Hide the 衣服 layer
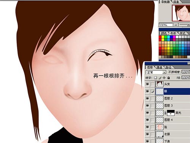This screenshot has width=190, height=143. click(x=147, y=134)
